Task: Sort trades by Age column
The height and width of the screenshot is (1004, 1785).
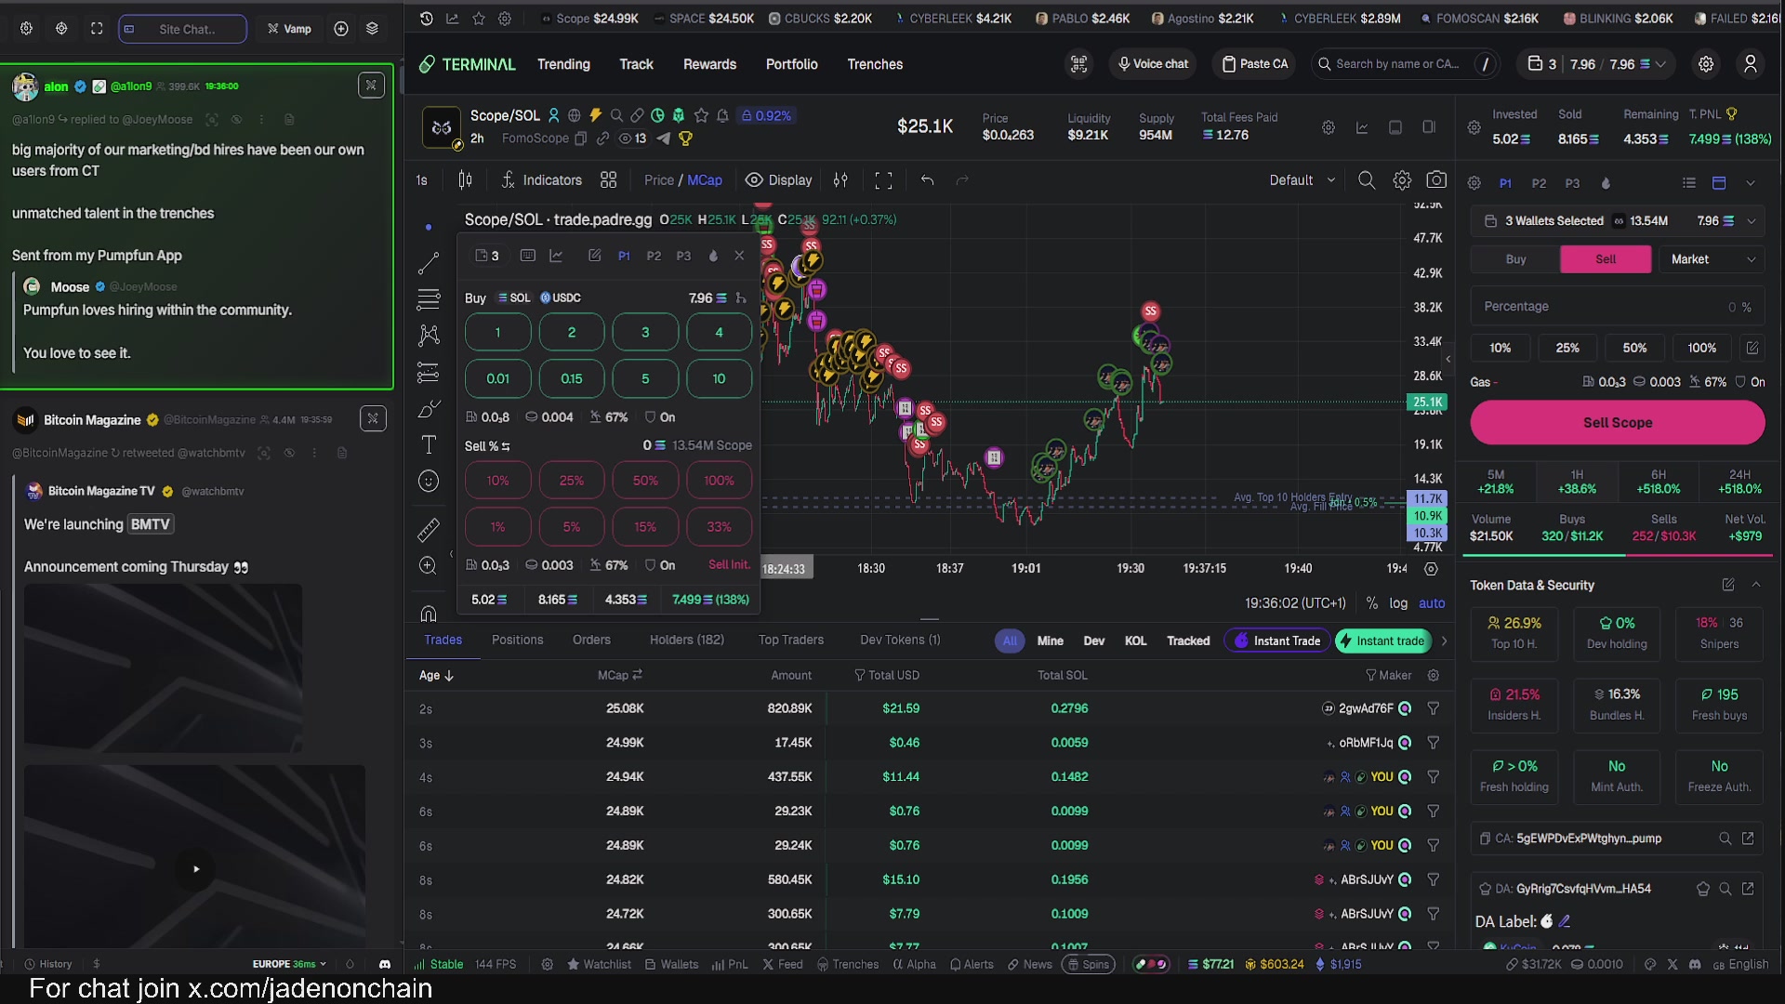Action: [x=436, y=676]
